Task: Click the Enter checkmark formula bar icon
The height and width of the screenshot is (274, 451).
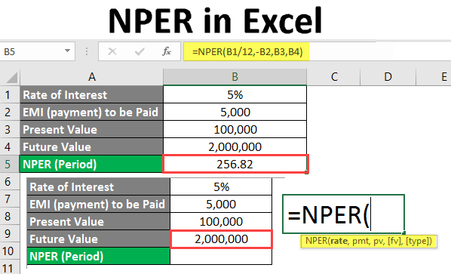Action: click(x=140, y=52)
